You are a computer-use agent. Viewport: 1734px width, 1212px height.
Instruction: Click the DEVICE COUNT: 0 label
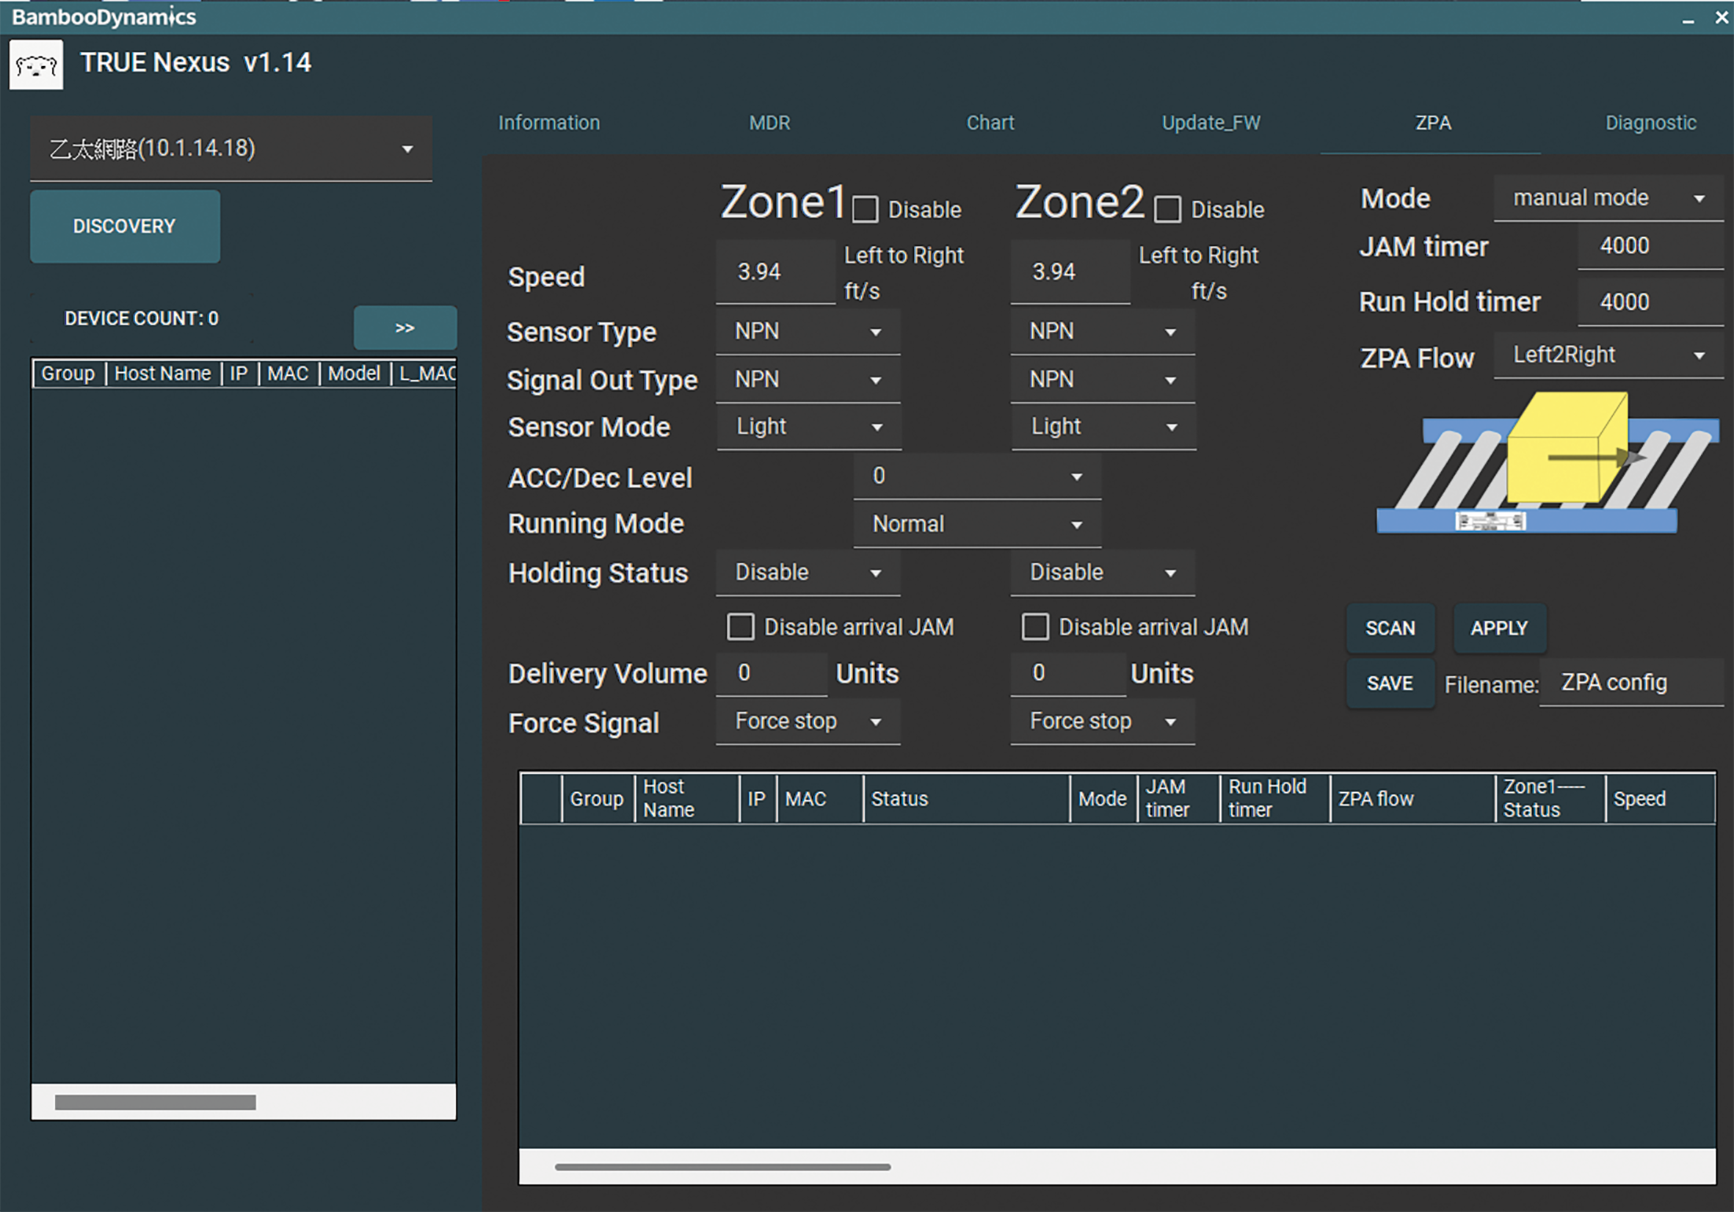[141, 319]
